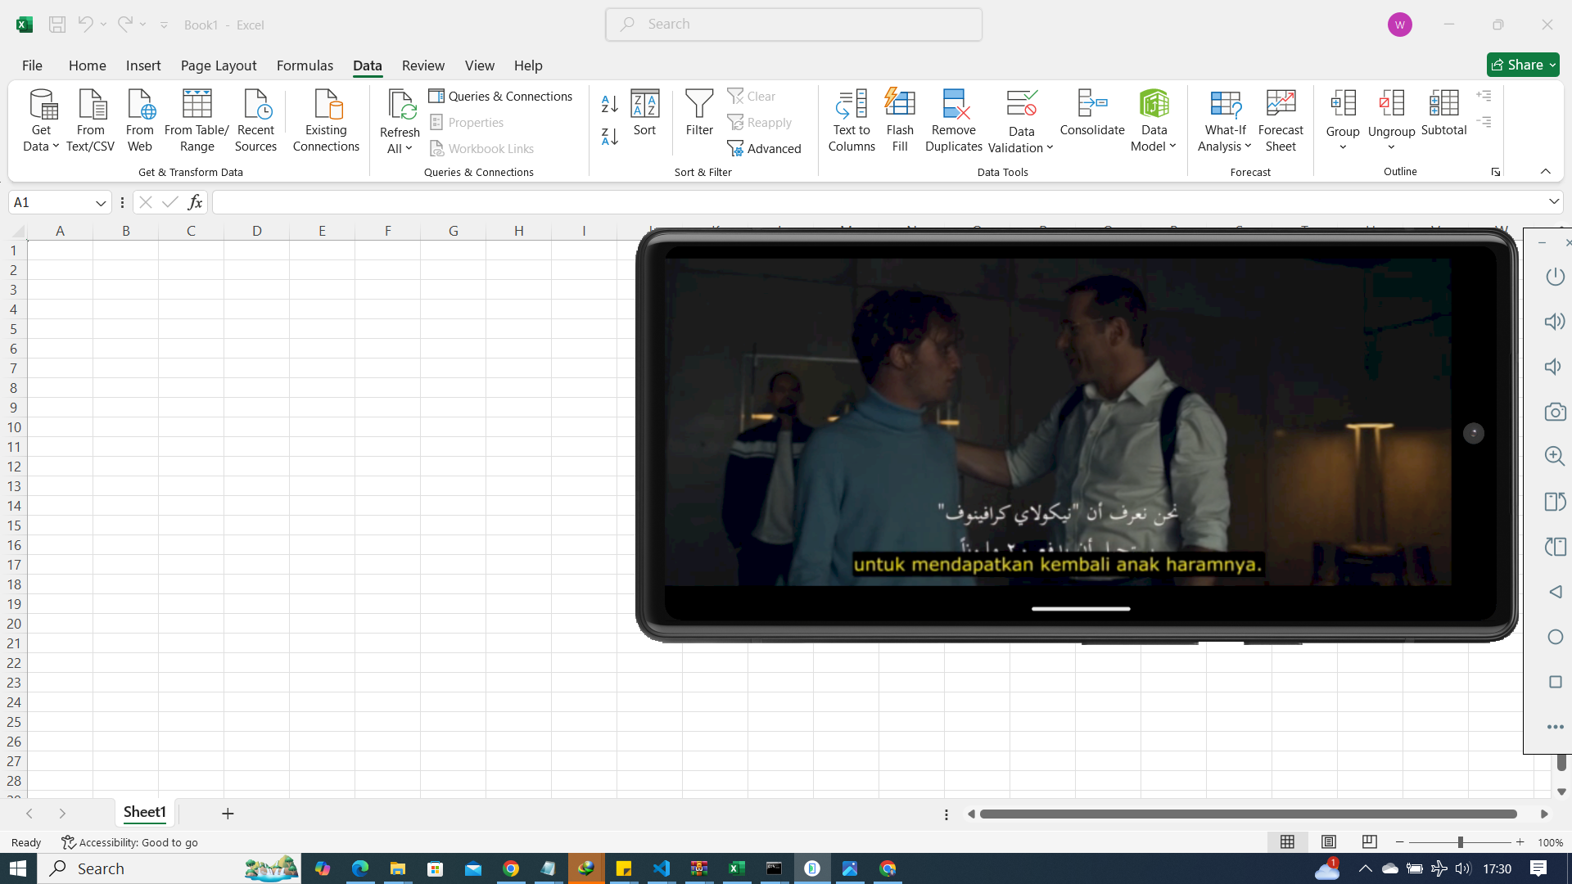Click the zoom slider handle
The height and width of the screenshot is (884, 1572).
pos(1459,841)
